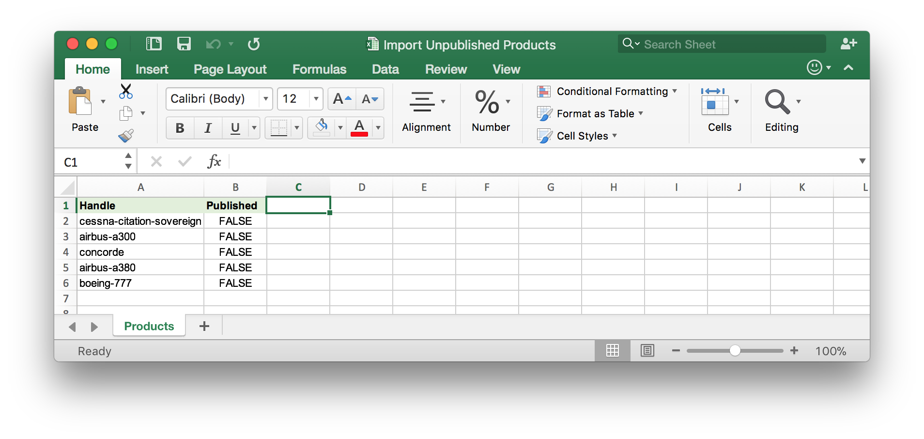The height and width of the screenshot is (439, 924).
Task: Expand the font size dropdown
Action: 316,99
